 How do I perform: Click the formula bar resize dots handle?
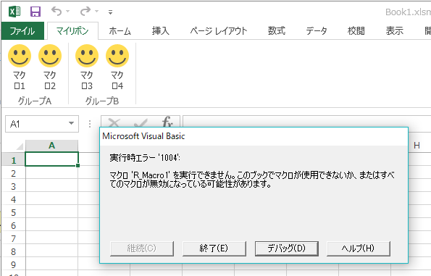click(x=90, y=124)
